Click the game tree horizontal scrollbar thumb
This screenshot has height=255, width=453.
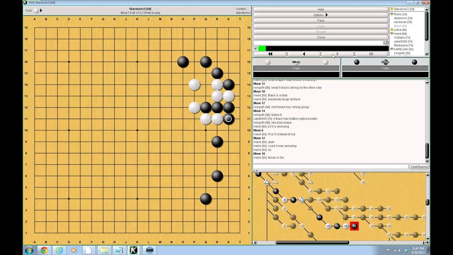[x=312, y=243]
